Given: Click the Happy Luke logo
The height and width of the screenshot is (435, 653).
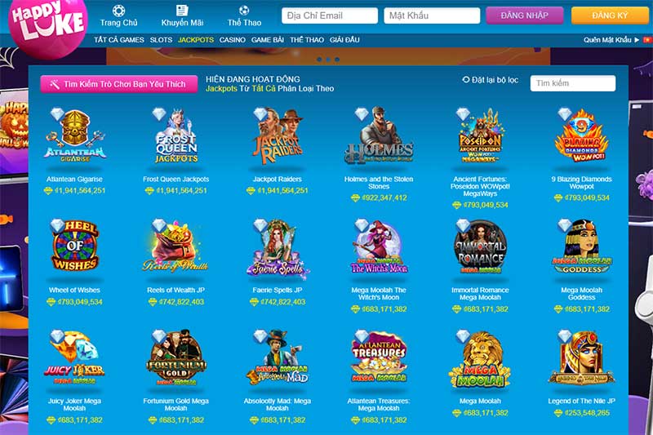Looking at the screenshot, I should 47,24.
